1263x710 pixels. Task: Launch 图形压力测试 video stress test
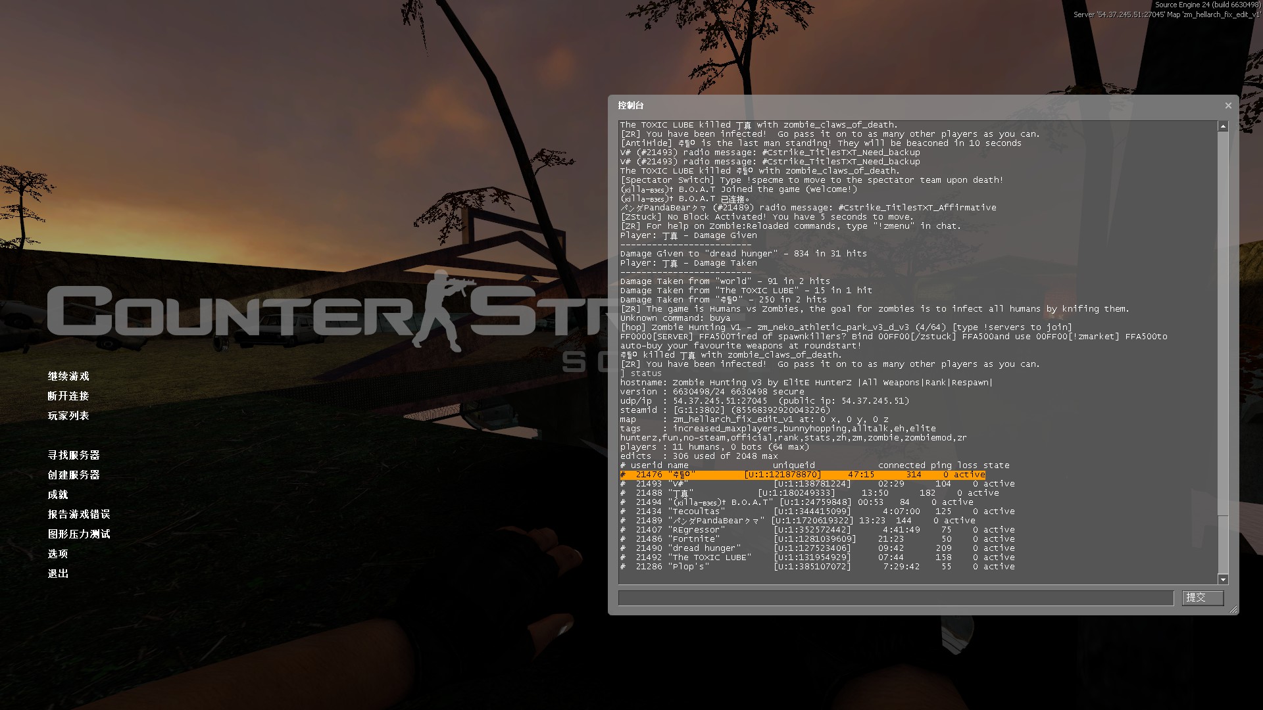click(x=79, y=534)
